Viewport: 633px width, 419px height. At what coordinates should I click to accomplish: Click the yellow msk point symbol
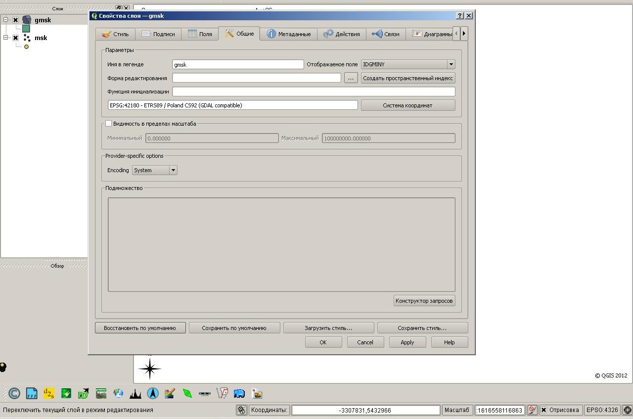pyautogui.click(x=27, y=47)
